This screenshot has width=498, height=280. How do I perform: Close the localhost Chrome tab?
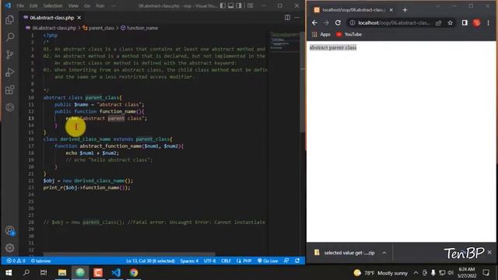(x=391, y=10)
